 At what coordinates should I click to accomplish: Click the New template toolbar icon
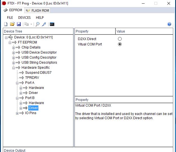(x=6, y=24)
